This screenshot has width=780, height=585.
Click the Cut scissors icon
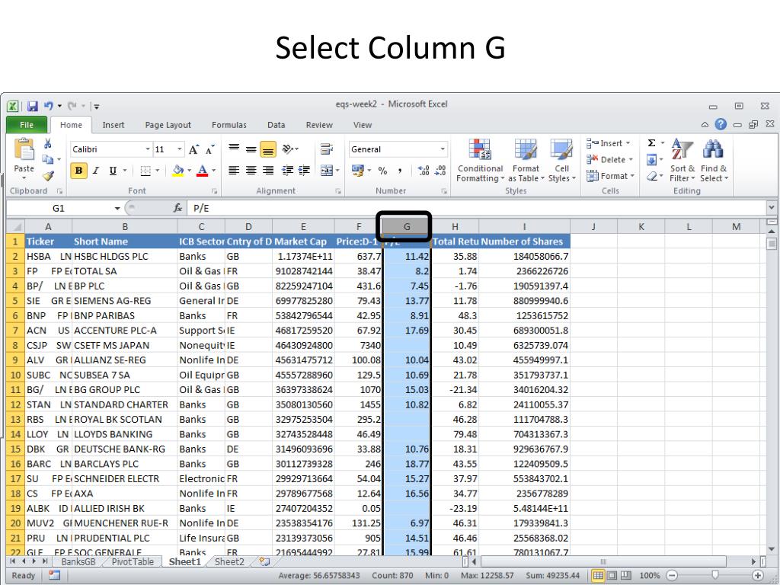click(48, 144)
